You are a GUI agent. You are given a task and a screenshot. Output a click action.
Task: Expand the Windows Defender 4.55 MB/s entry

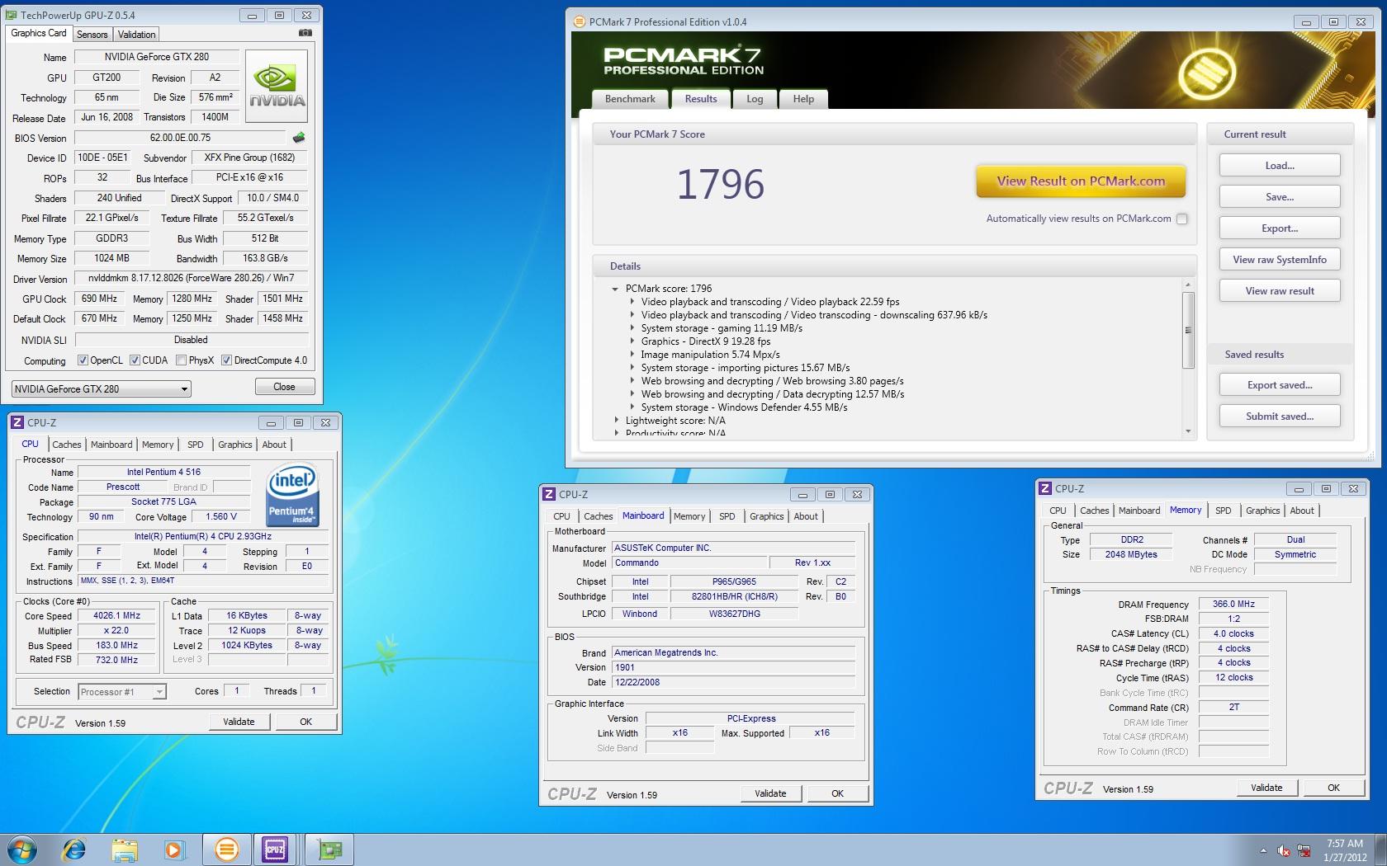point(632,407)
